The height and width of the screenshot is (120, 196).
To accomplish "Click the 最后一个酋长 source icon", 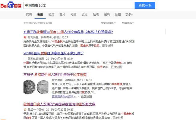I will click(25, 109).
